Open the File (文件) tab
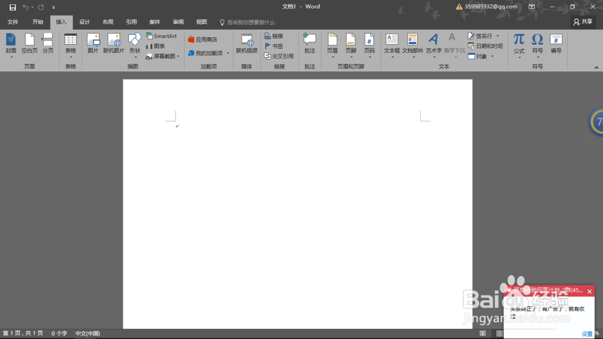Screen dimensions: 603x339 (13, 22)
